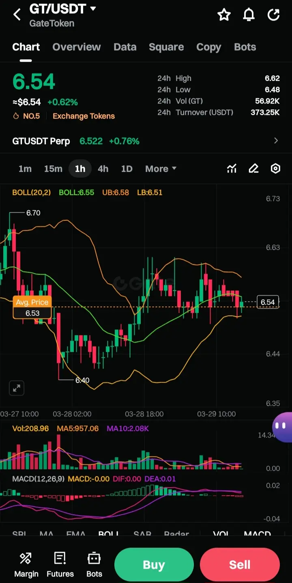Tap 24h Low value 6.48

[272, 90]
